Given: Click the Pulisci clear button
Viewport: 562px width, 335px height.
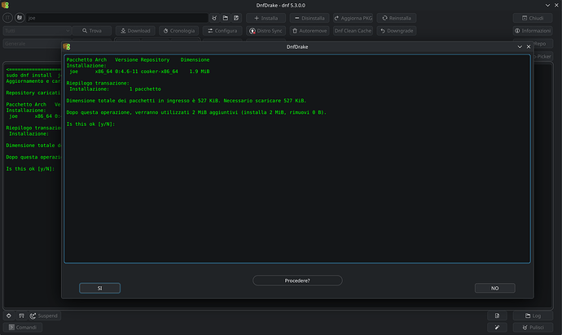Looking at the screenshot, I should [533, 327].
